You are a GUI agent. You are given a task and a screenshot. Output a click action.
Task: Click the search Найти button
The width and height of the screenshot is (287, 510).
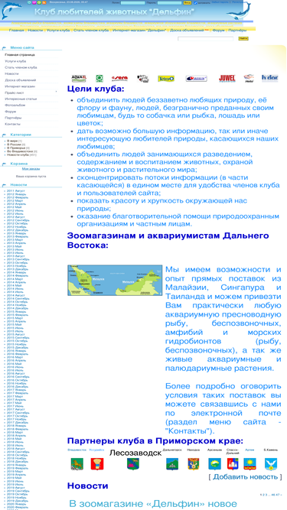[243, 38]
